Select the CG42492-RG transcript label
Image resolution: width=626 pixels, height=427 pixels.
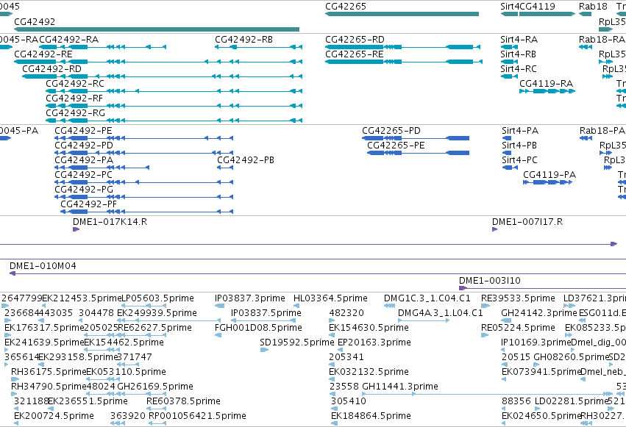[76, 113]
